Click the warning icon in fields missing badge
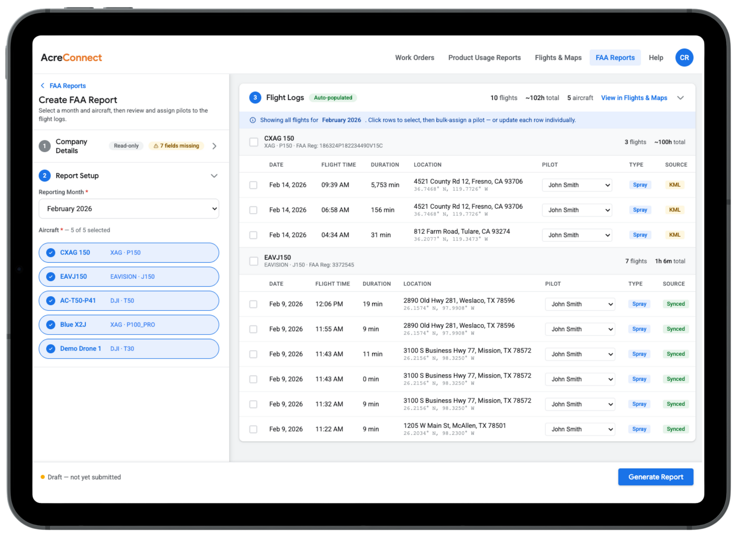The height and width of the screenshot is (543, 746). point(156,146)
